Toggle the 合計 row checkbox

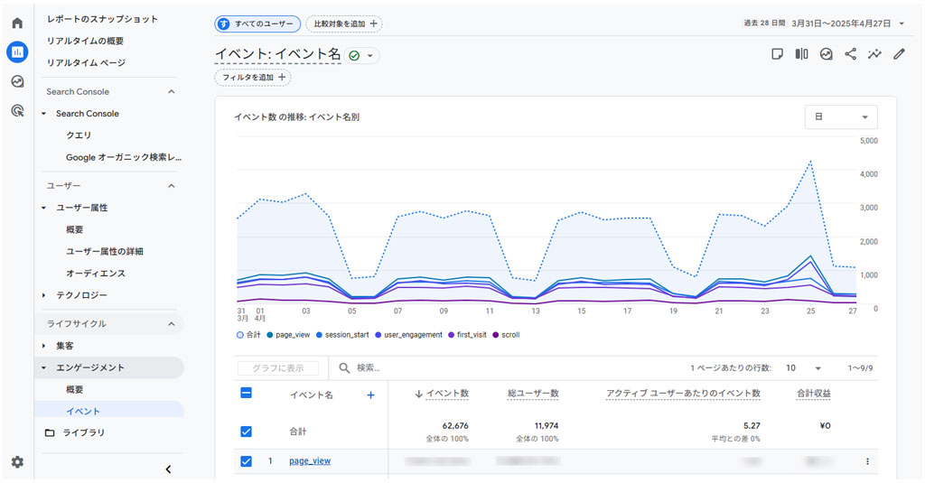pyautogui.click(x=246, y=432)
